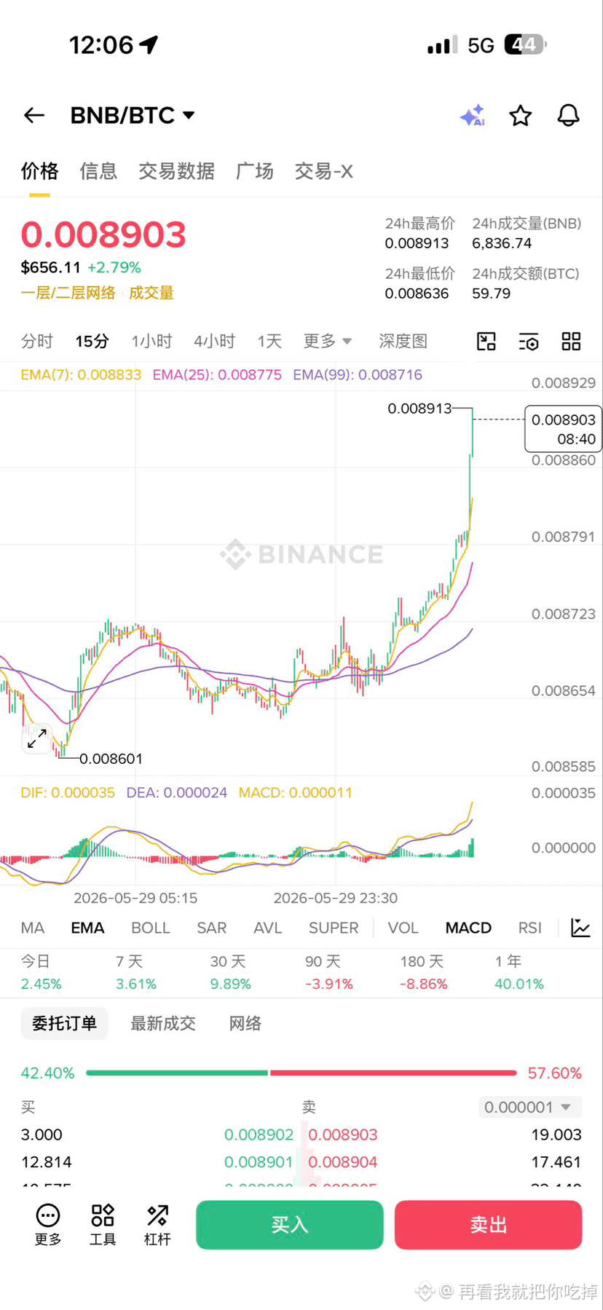Add BNB/BTC to favorites with star icon

coord(520,115)
